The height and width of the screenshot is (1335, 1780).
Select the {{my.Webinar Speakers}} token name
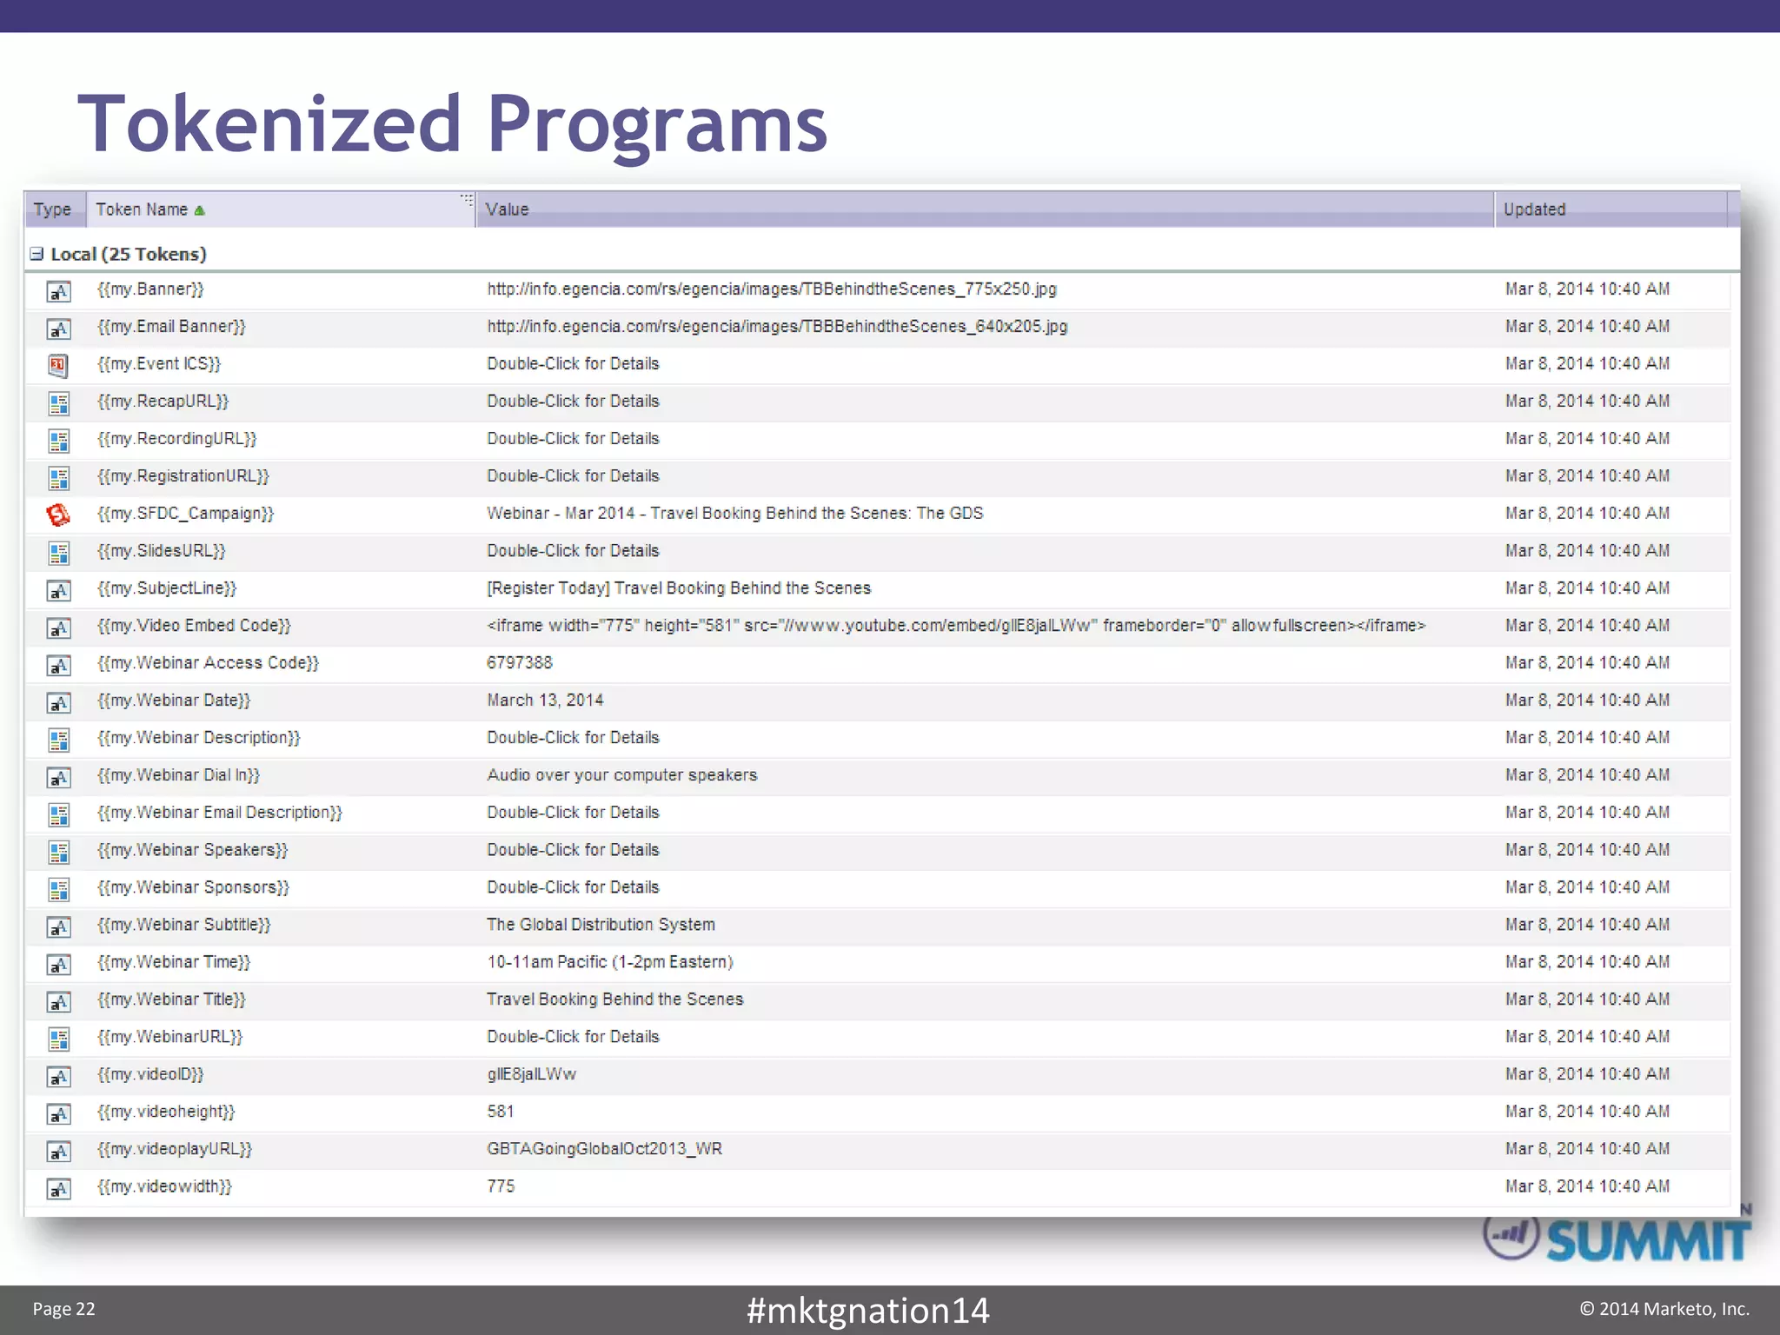(192, 850)
